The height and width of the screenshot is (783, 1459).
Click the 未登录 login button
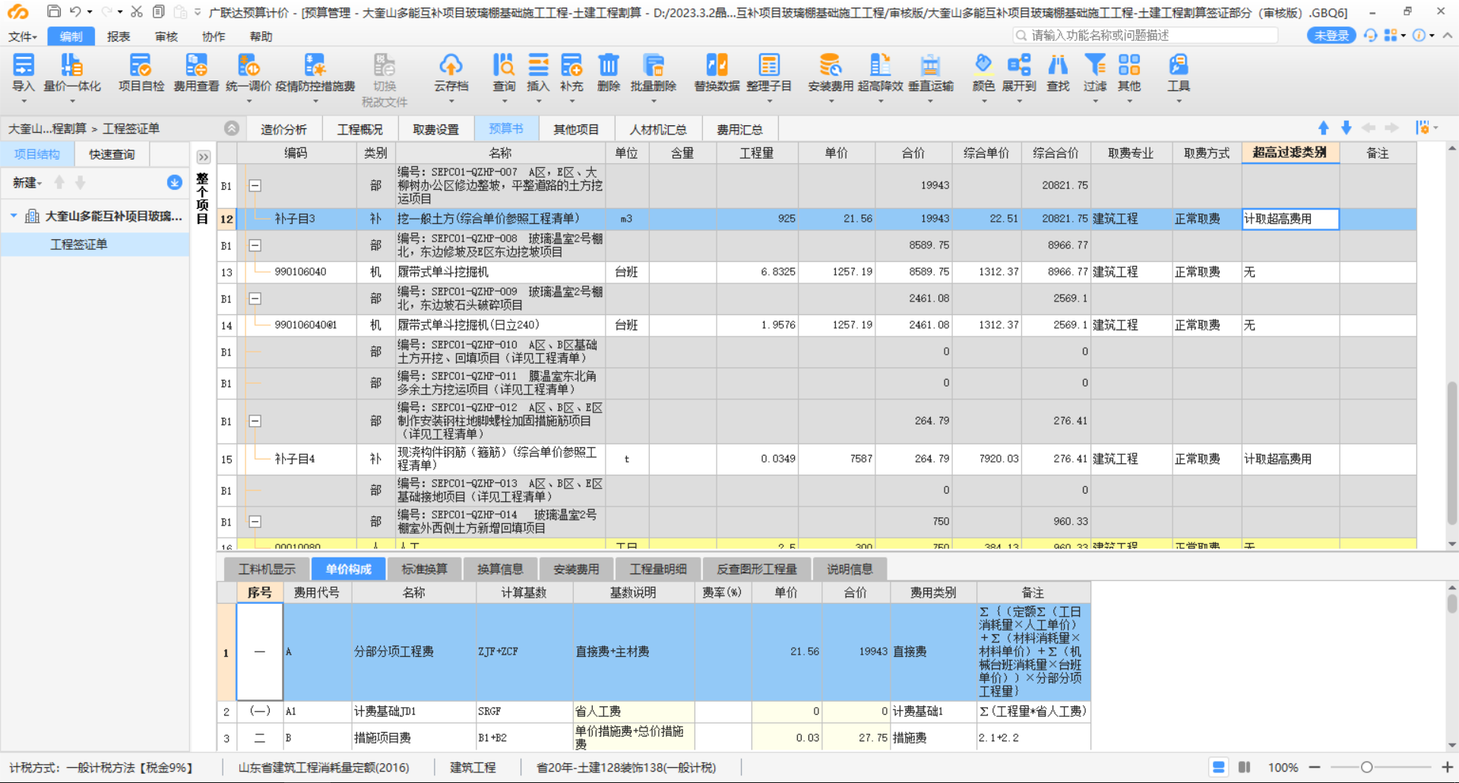coord(1331,36)
